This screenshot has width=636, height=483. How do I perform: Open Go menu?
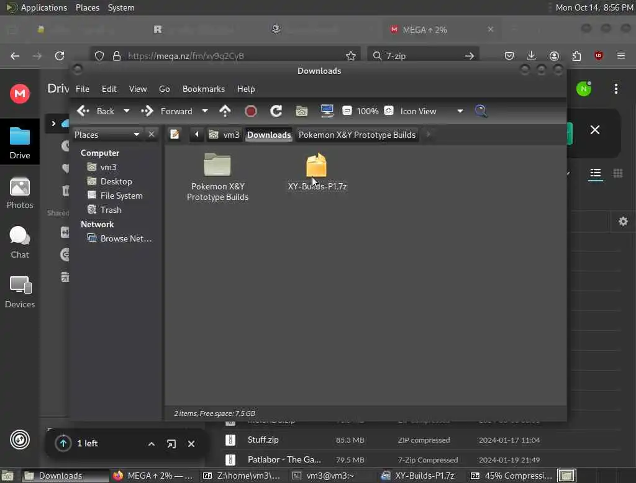[x=164, y=89]
